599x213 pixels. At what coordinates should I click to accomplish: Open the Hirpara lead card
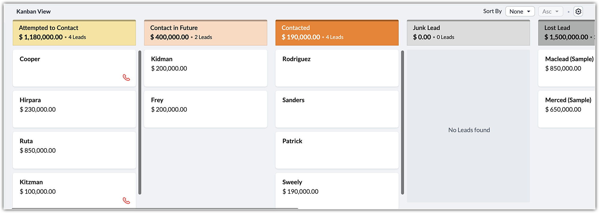click(74, 109)
